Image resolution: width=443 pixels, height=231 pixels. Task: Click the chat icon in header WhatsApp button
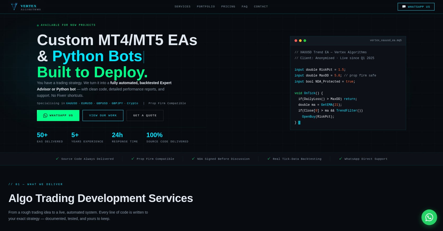(x=404, y=7)
